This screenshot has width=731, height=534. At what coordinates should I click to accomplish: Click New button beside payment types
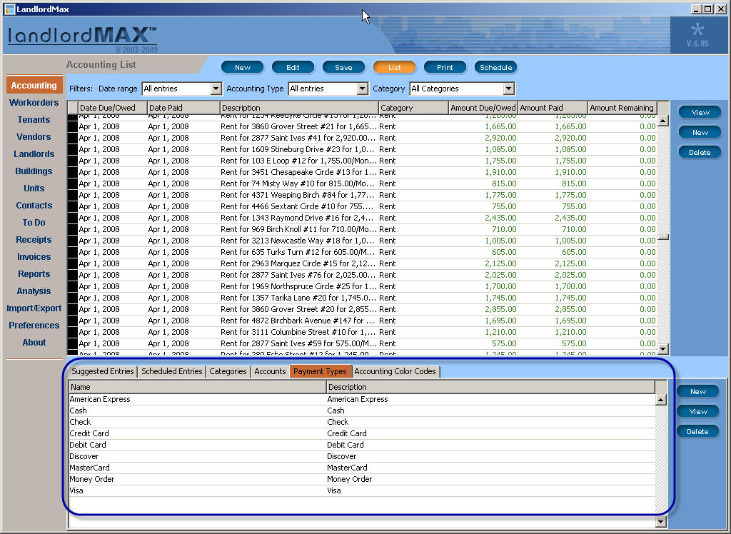(698, 392)
